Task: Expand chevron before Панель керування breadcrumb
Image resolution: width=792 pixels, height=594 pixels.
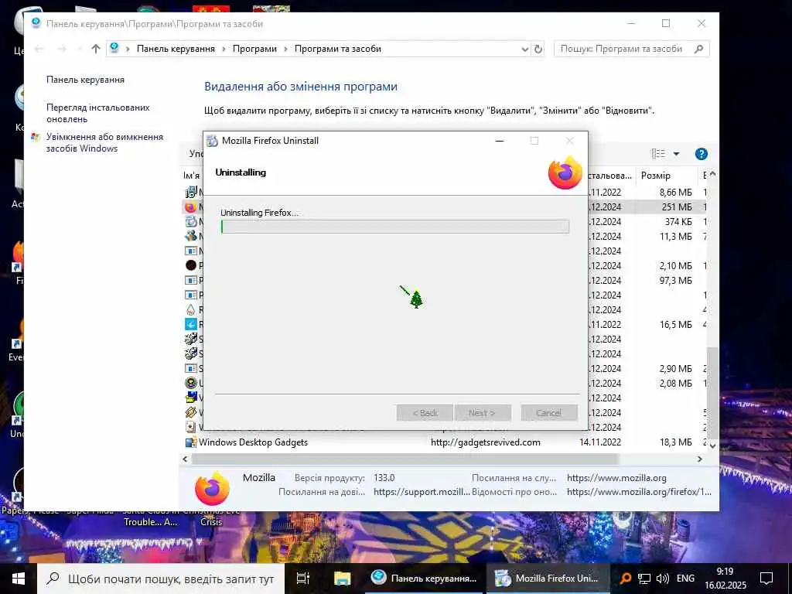Action: point(128,49)
